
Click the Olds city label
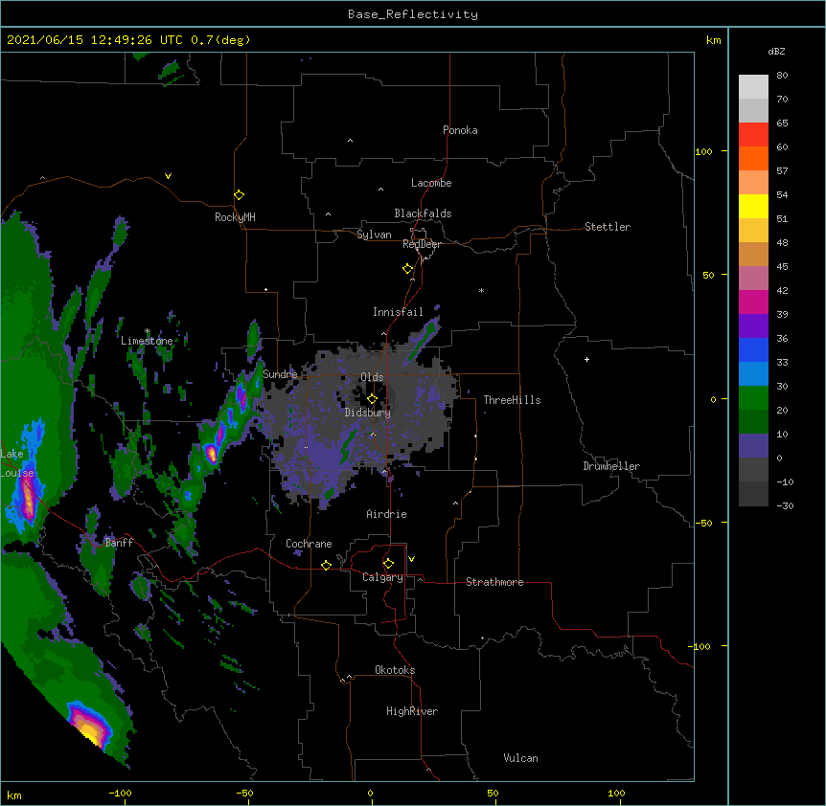pyautogui.click(x=372, y=377)
